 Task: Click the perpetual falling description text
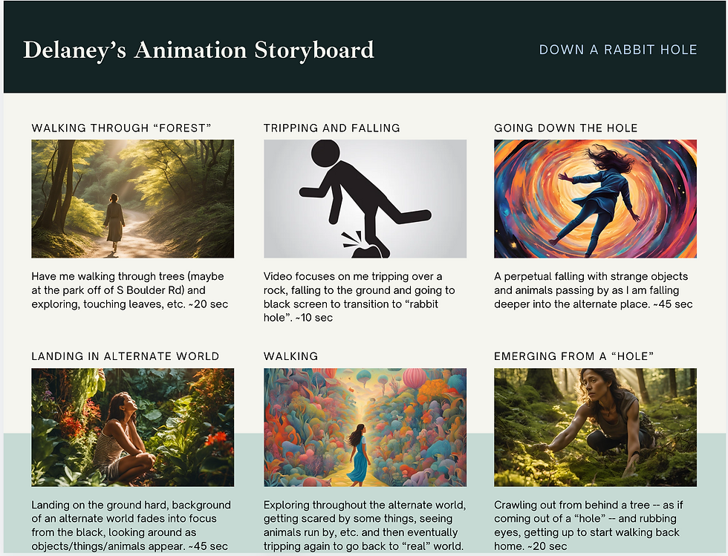(x=593, y=290)
